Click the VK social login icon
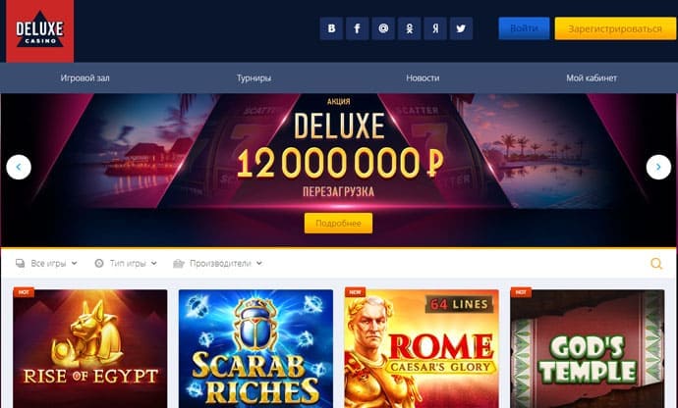 (x=331, y=28)
